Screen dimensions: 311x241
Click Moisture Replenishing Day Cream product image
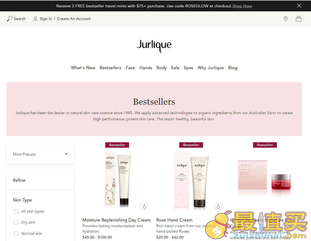pyautogui.click(x=118, y=180)
